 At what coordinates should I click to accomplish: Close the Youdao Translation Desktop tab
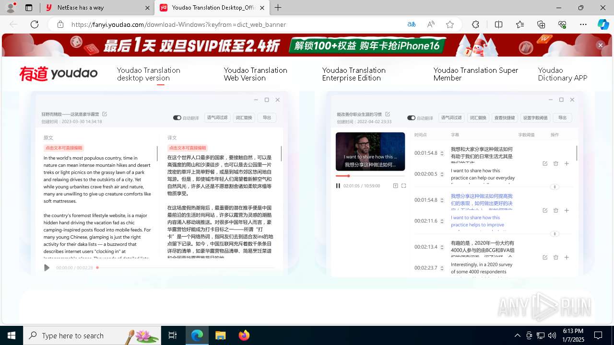point(263,8)
